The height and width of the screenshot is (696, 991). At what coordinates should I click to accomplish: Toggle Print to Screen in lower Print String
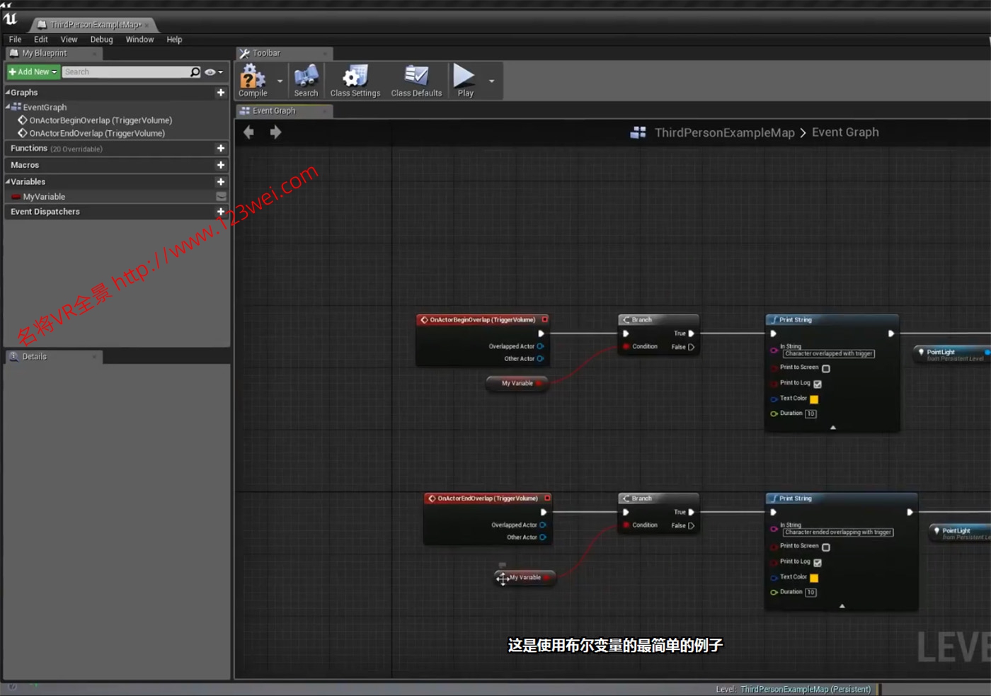click(x=826, y=547)
